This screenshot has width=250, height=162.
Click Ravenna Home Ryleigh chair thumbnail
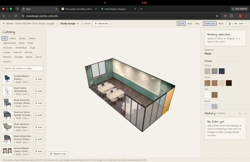tap(7, 115)
